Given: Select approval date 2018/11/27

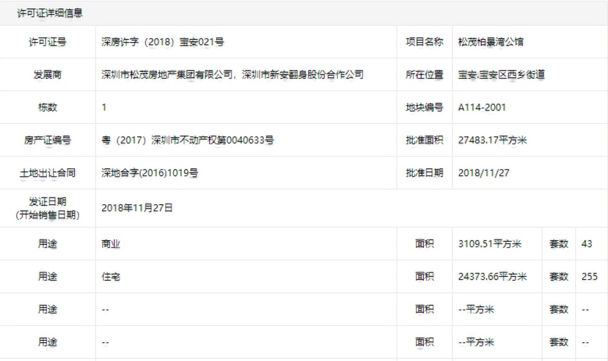Looking at the screenshot, I should coord(483,173).
